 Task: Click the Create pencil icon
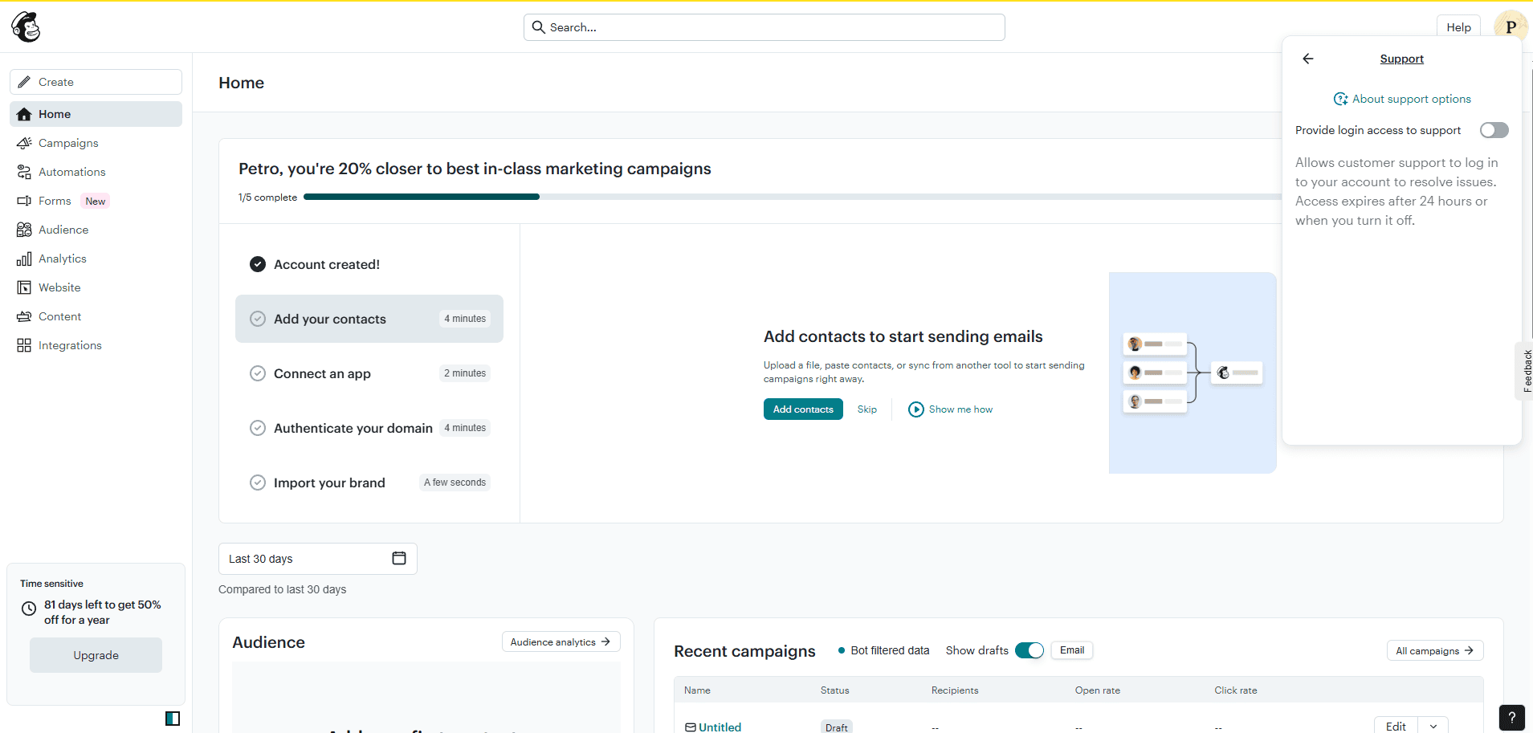click(x=24, y=82)
